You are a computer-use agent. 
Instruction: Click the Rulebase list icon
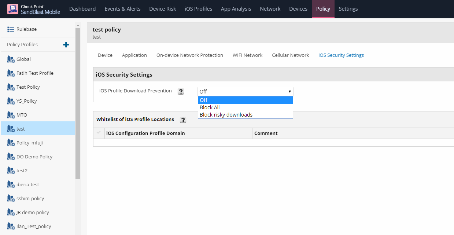point(11,29)
